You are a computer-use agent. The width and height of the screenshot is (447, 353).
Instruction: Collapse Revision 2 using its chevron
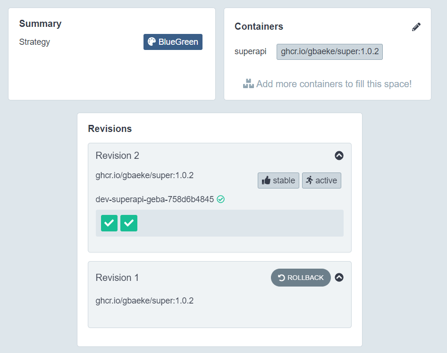pyautogui.click(x=339, y=156)
